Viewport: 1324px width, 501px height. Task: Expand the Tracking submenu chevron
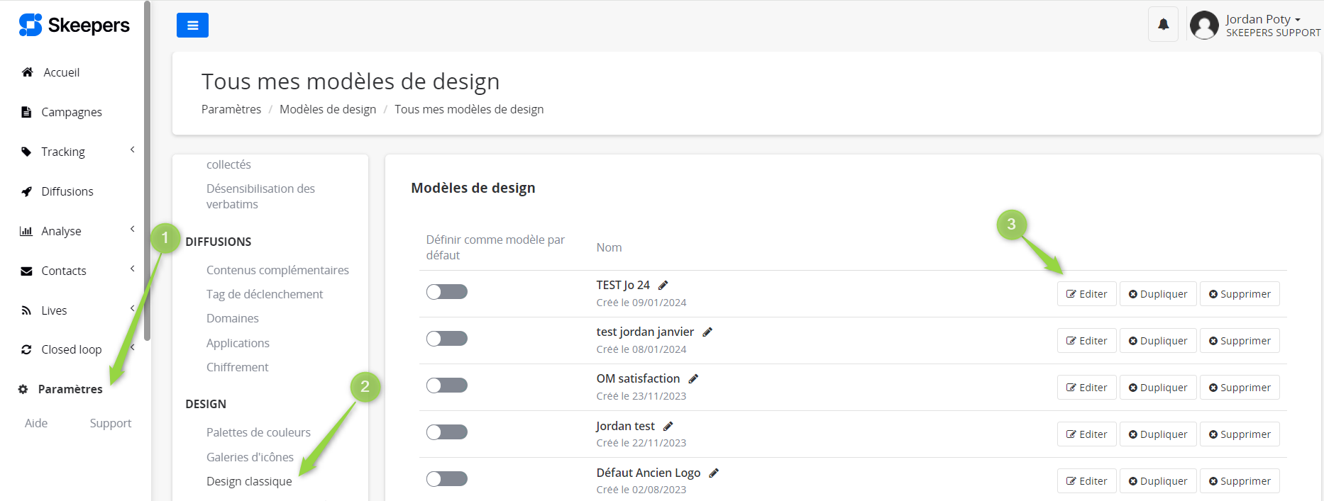(132, 150)
